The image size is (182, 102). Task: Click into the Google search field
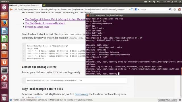[x=154, y=9]
